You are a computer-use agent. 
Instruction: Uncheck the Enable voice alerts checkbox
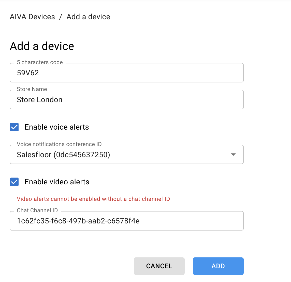pos(14,127)
